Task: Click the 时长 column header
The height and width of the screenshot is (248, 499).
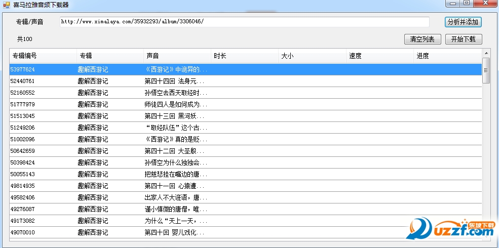Action: coord(245,56)
